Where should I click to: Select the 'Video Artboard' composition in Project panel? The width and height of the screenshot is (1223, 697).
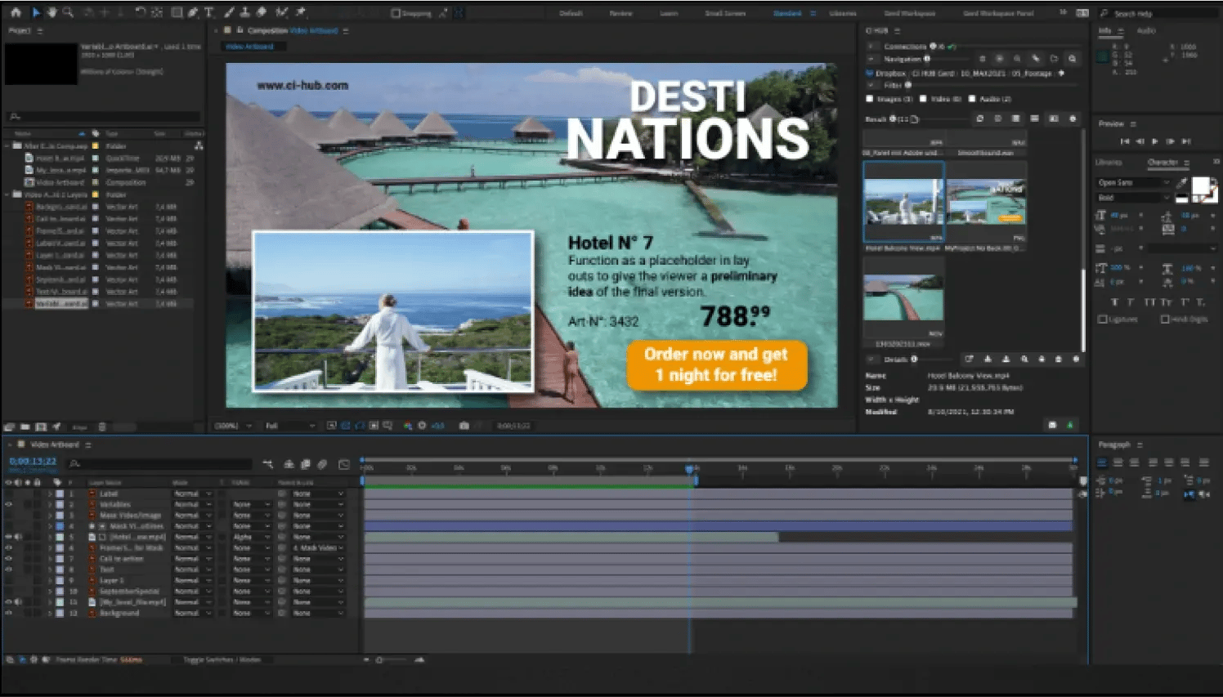coord(59,182)
